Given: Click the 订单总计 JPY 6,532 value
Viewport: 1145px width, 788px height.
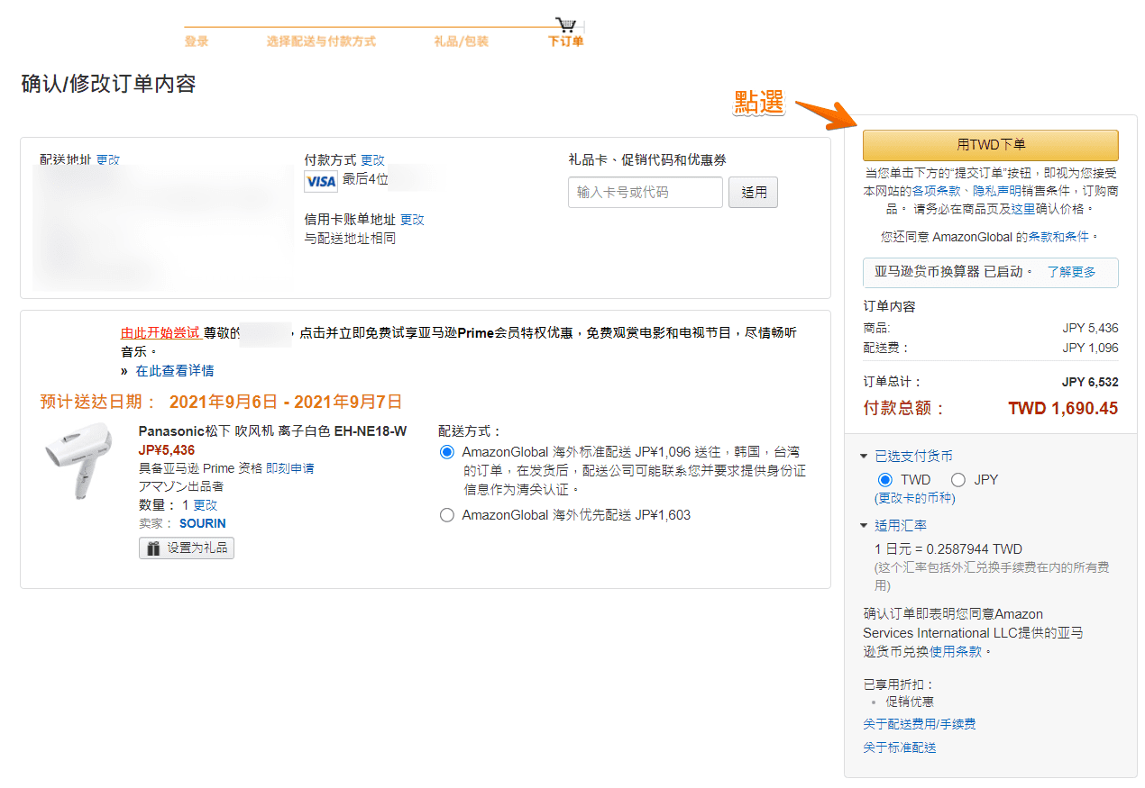Looking at the screenshot, I should pos(1091,382).
